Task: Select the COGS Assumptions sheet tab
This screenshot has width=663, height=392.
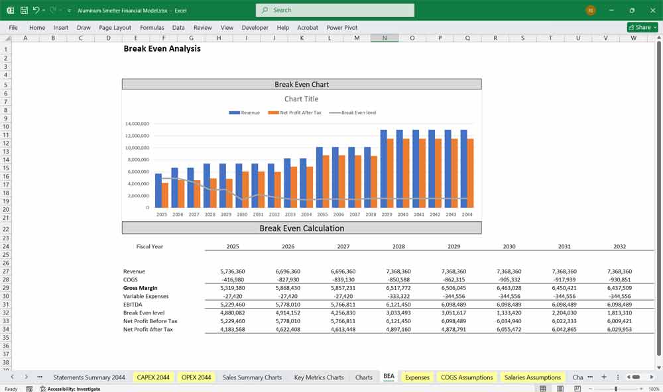Action: tap(465, 377)
